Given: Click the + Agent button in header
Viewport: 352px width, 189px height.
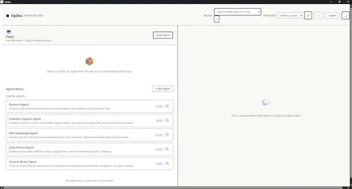Looking at the screenshot, I should tap(332, 15).
